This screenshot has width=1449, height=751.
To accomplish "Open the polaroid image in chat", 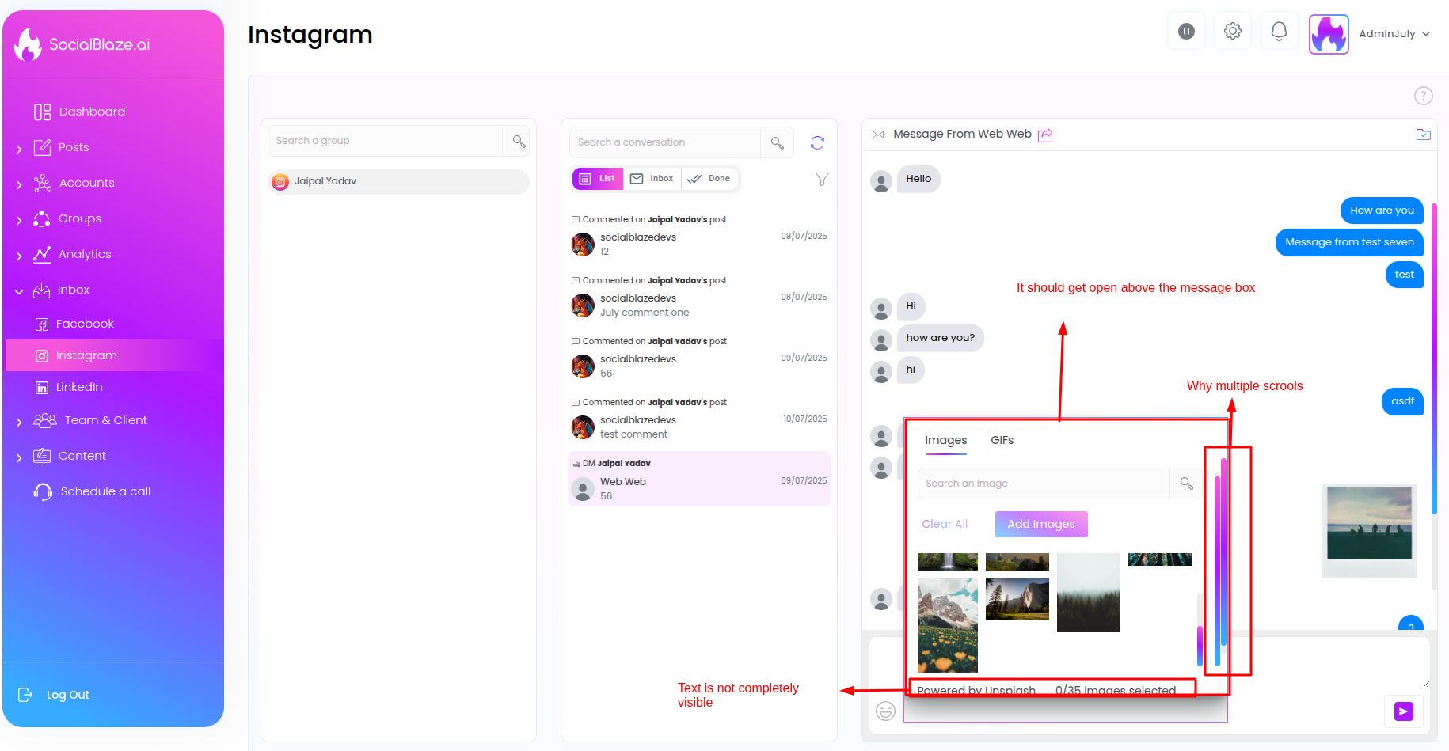I will 1369,531.
